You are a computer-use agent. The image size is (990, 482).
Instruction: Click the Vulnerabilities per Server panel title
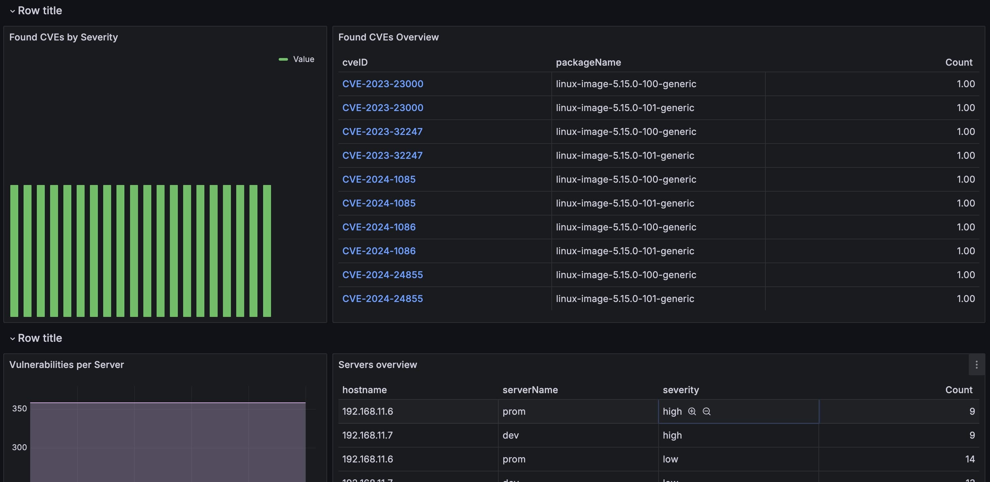pos(66,364)
